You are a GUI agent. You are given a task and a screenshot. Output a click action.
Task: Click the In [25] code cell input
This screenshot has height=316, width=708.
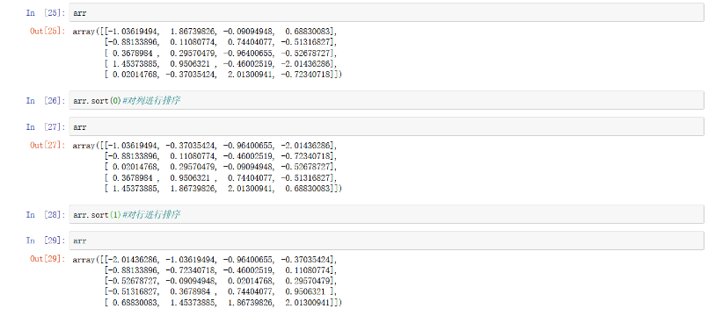click(x=386, y=12)
